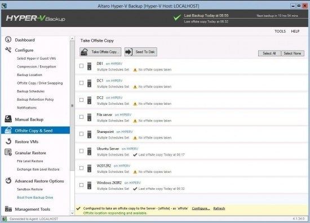Click the W2012R2 warning triangle icon

click(135, 172)
